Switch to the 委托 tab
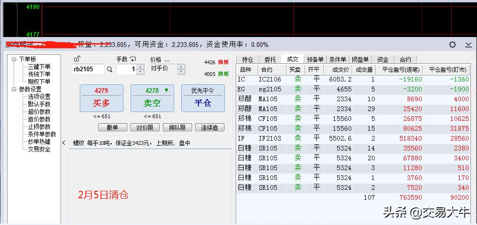Image resolution: width=477 pixels, height=225 pixels. coord(270,60)
